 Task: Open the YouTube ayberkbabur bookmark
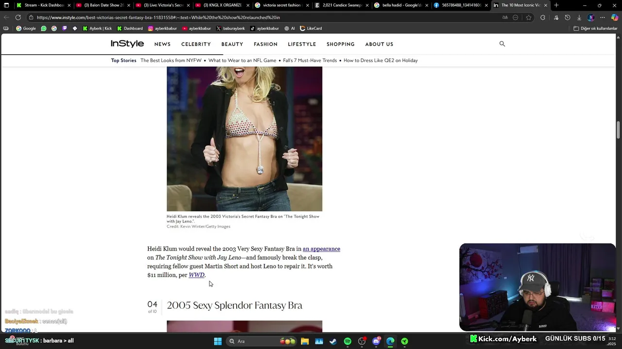point(196,28)
